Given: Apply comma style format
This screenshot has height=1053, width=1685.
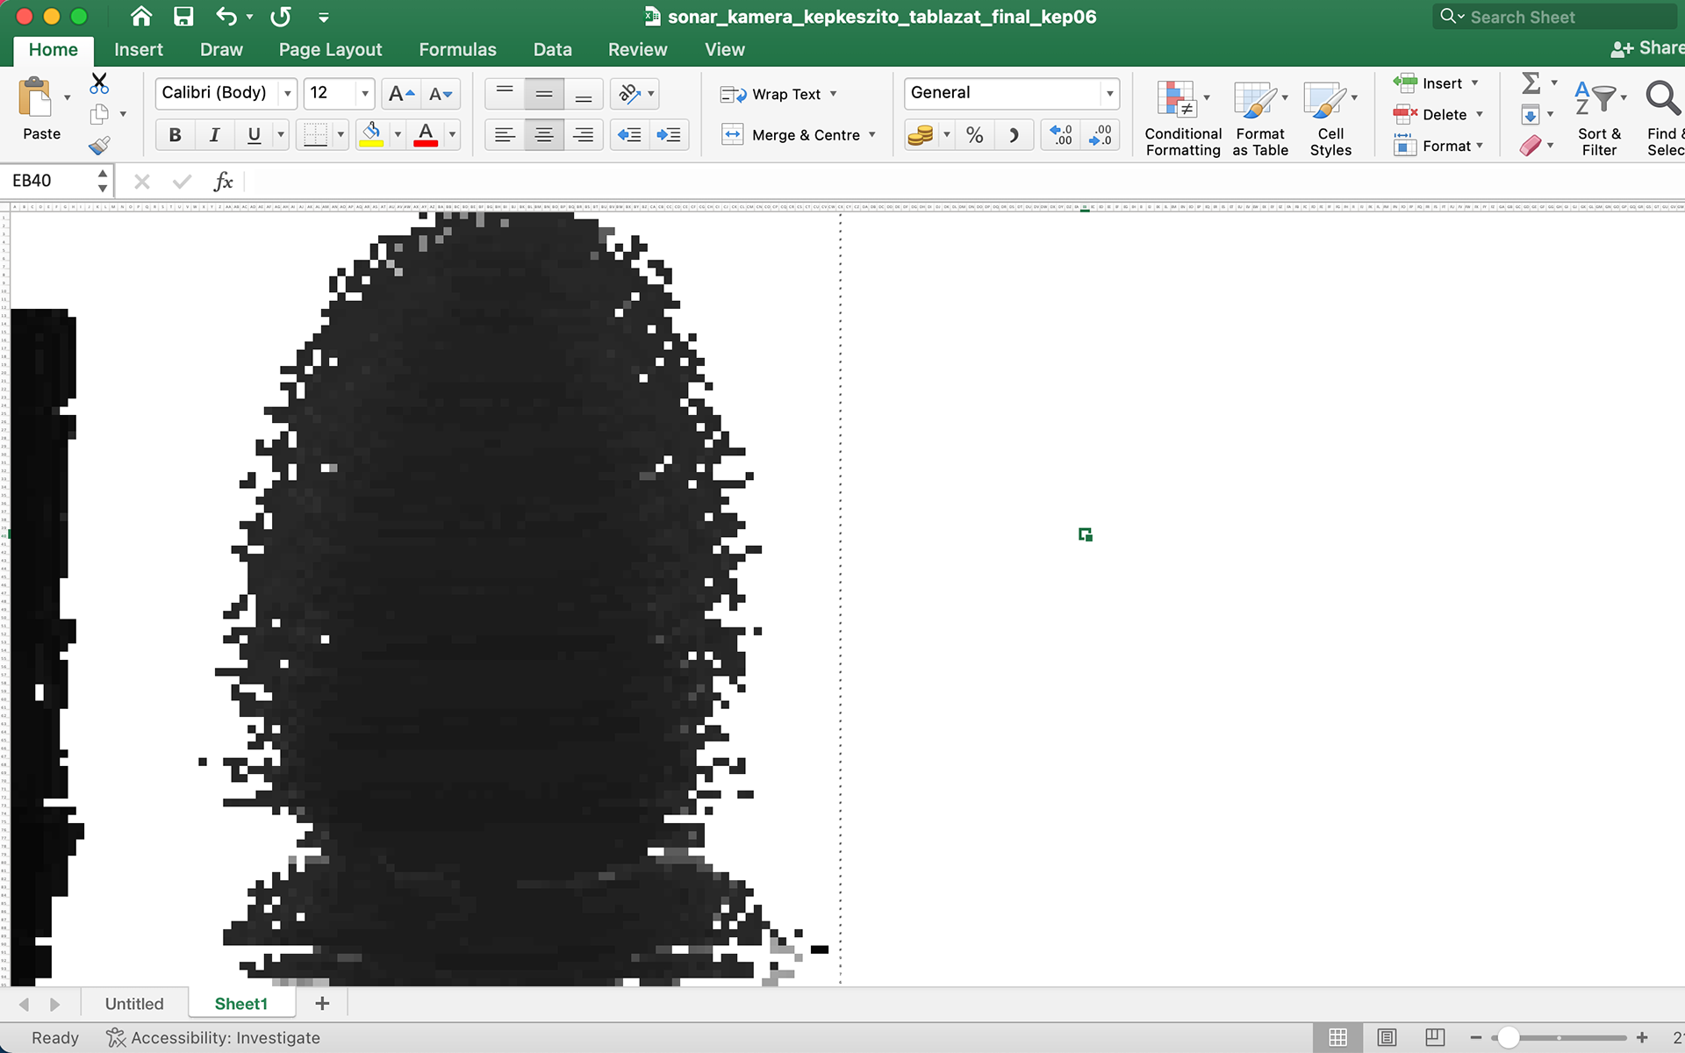Looking at the screenshot, I should [1014, 135].
